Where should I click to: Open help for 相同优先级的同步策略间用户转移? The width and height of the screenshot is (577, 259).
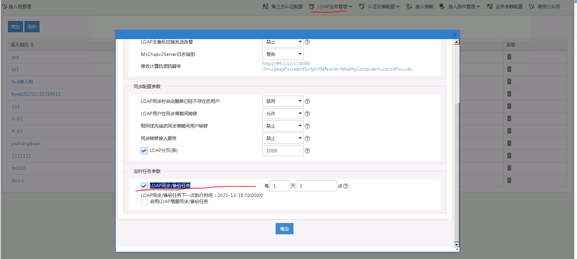click(308, 126)
